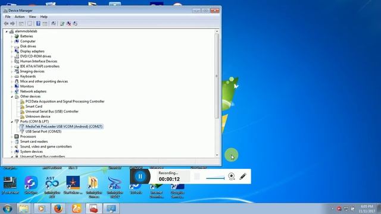Open the pencil annotation tool in recorder

pos(243,176)
